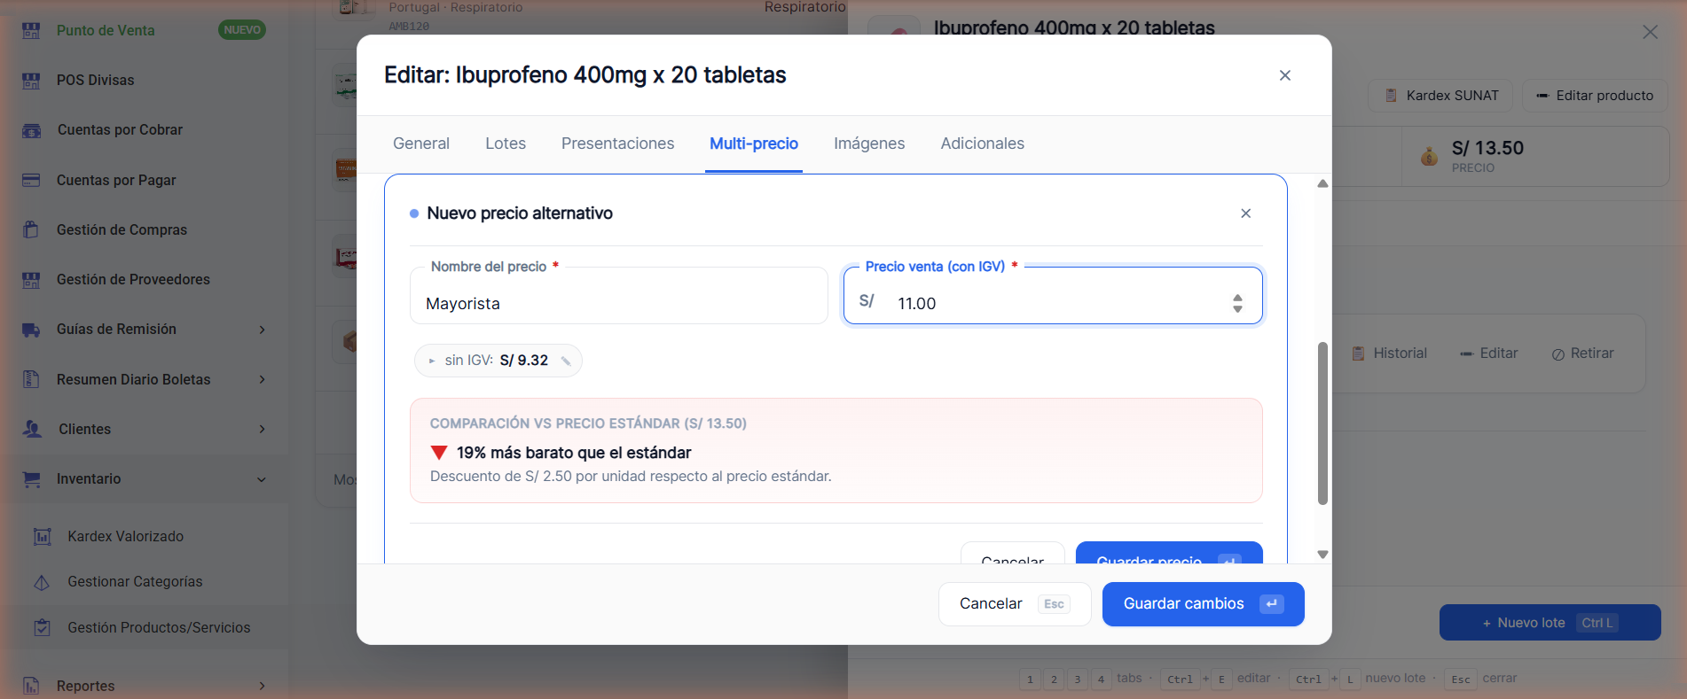The width and height of the screenshot is (1687, 699).
Task: Expand the Clientes submenu chevron
Action: (263, 429)
